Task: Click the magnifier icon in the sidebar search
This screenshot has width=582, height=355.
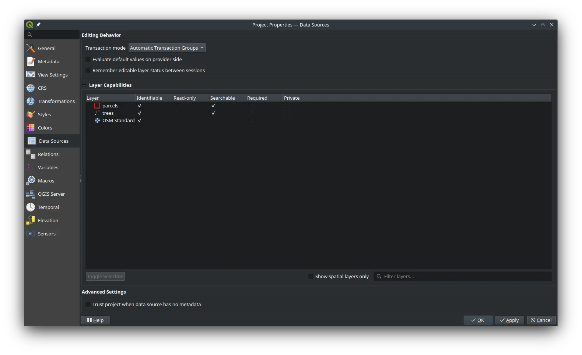Action: 30,35
